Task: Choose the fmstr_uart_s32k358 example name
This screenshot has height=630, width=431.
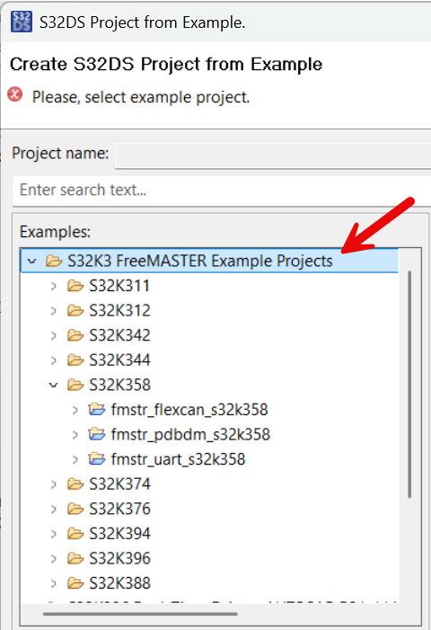Action: pos(178,459)
